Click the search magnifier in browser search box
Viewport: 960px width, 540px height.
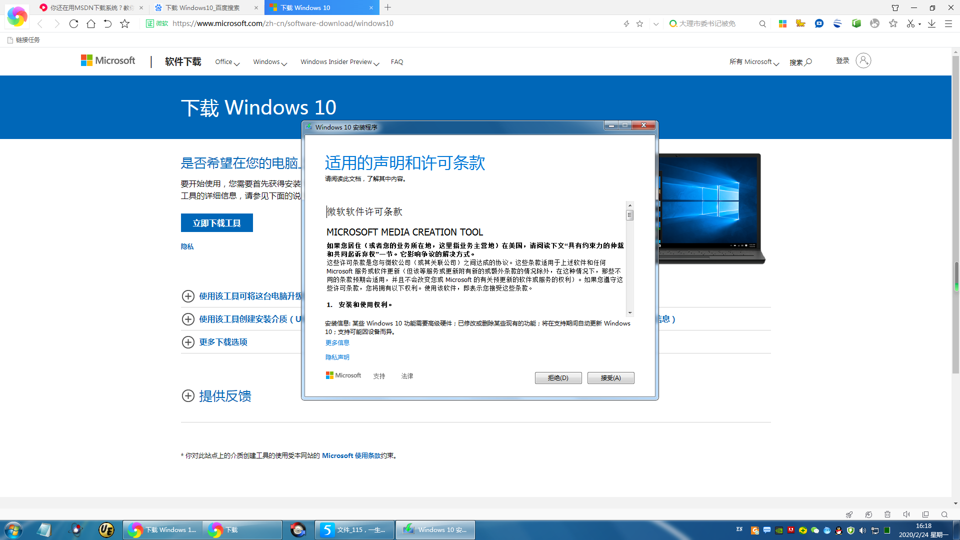point(762,23)
